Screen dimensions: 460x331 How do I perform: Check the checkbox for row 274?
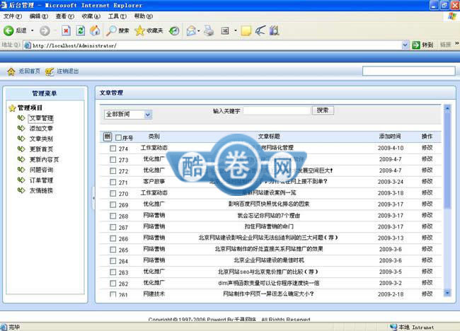[113, 149]
